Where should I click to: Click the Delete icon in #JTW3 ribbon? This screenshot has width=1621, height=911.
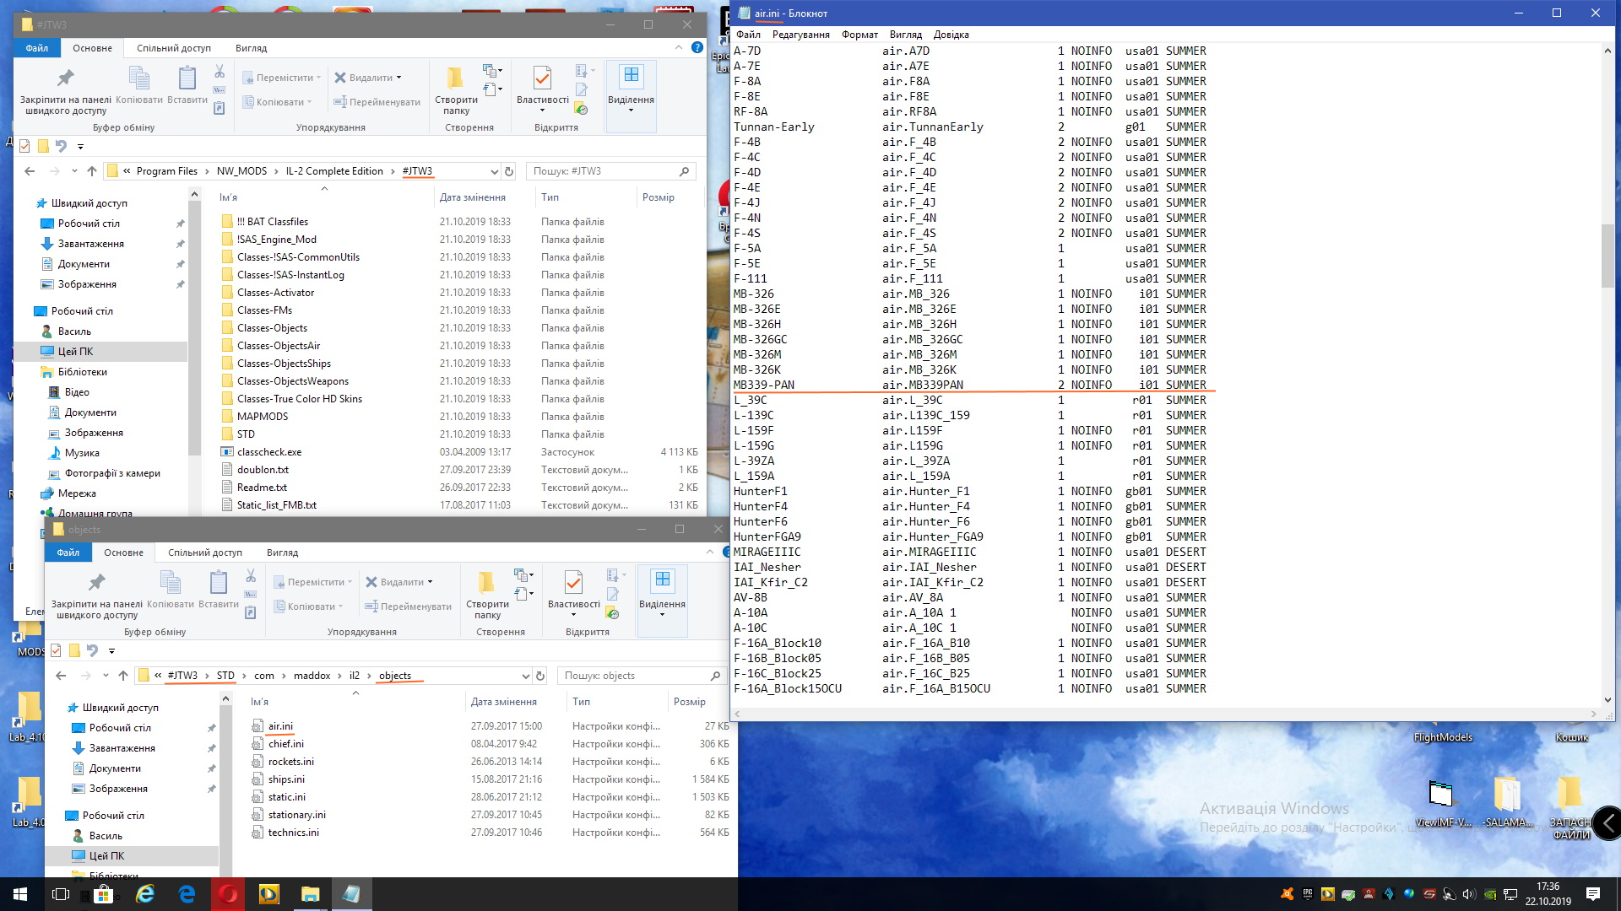pyautogui.click(x=340, y=78)
